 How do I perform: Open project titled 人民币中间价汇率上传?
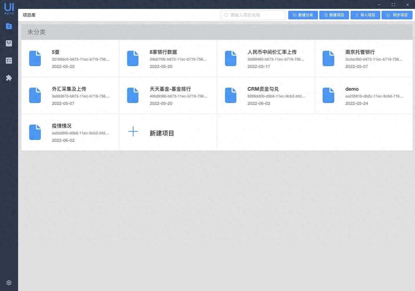pyautogui.click(x=272, y=52)
